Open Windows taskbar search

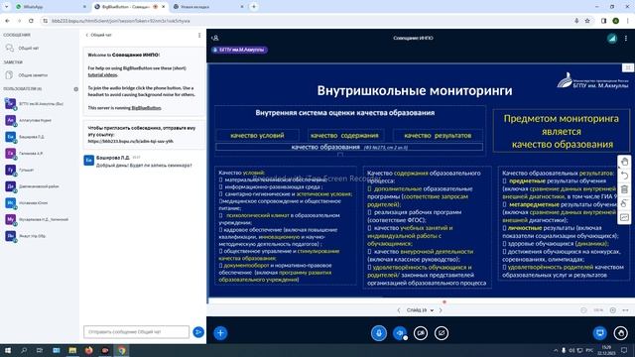tap(24, 350)
